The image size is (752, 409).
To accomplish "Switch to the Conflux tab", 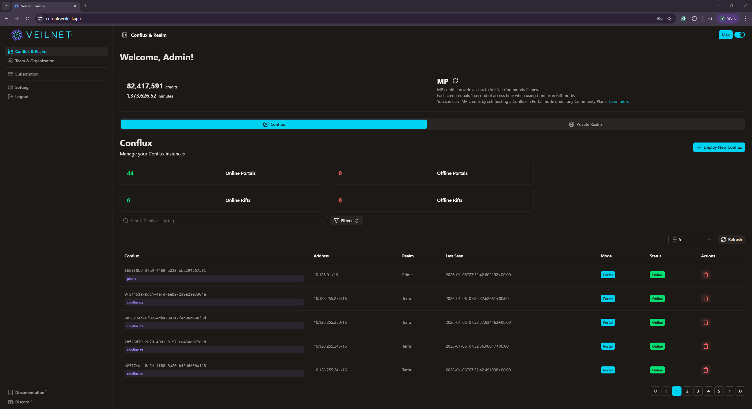I will pos(273,124).
